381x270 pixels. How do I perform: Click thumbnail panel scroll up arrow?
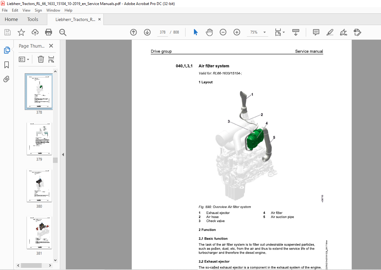click(x=55, y=72)
